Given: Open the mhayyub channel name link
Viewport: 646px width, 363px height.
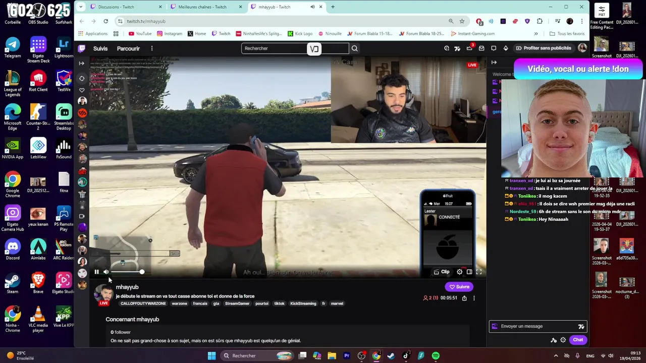Looking at the screenshot, I should click(x=127, y=287).
